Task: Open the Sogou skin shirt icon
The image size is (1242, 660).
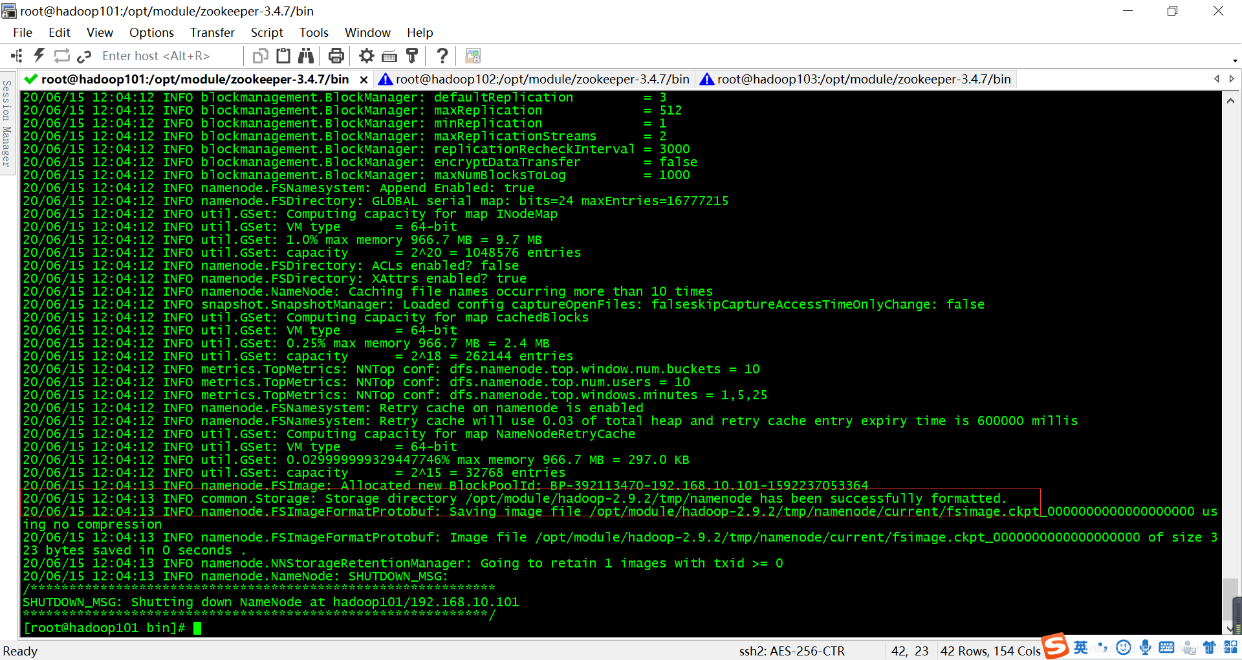Action: click(x=1209, y=648)
